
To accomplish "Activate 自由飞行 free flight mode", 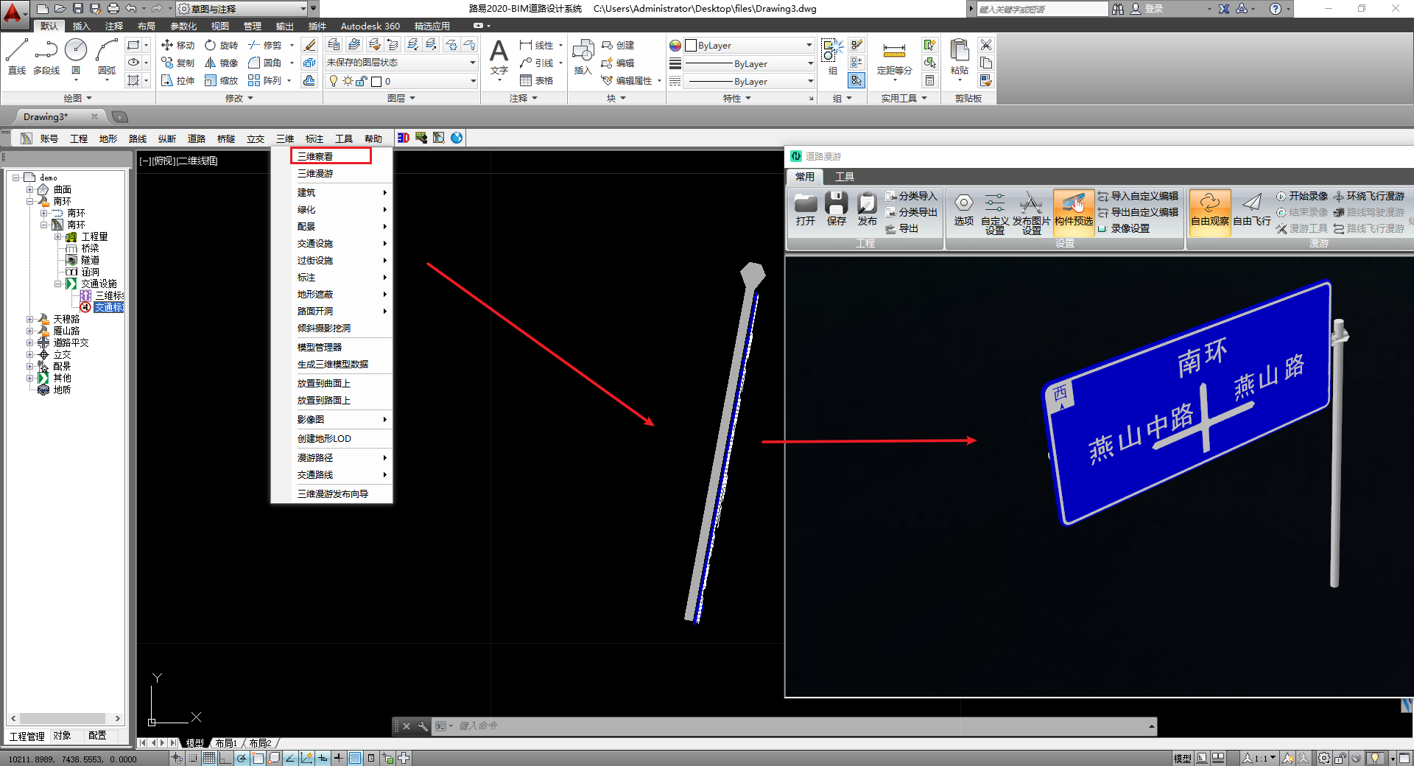I will point(1251,208).
